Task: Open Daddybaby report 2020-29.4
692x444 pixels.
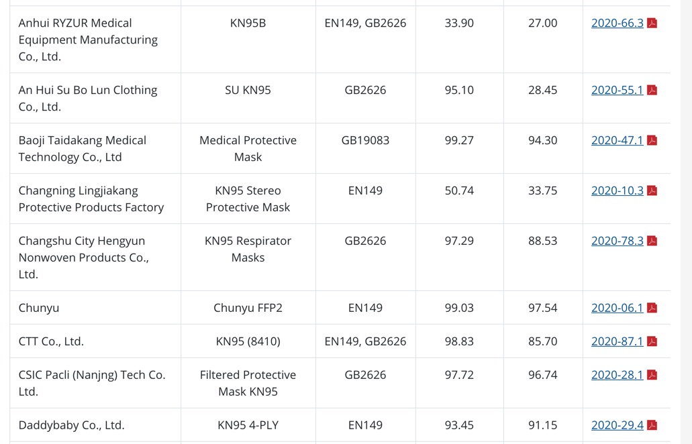Action: pos(617,425)
